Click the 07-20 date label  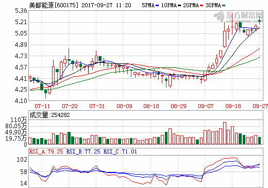(x=70, y=106)
